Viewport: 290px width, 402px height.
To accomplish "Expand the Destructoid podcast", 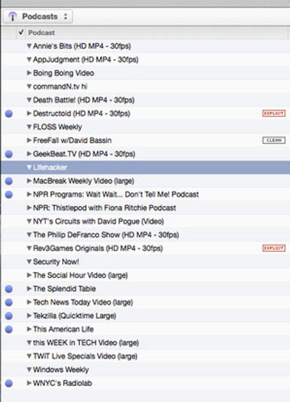I will click(x=29, y=113).
